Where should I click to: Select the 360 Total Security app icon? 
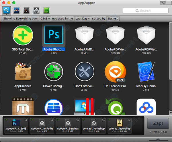pos(23,35)
